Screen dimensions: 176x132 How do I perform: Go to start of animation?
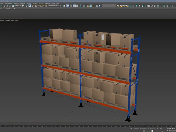tap(168, 129)
